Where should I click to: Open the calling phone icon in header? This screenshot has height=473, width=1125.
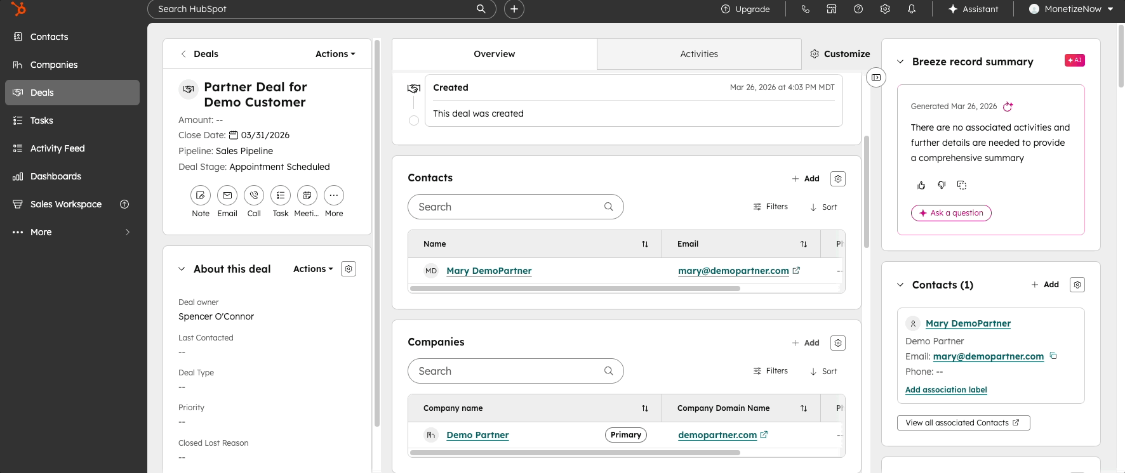(806, 9)
